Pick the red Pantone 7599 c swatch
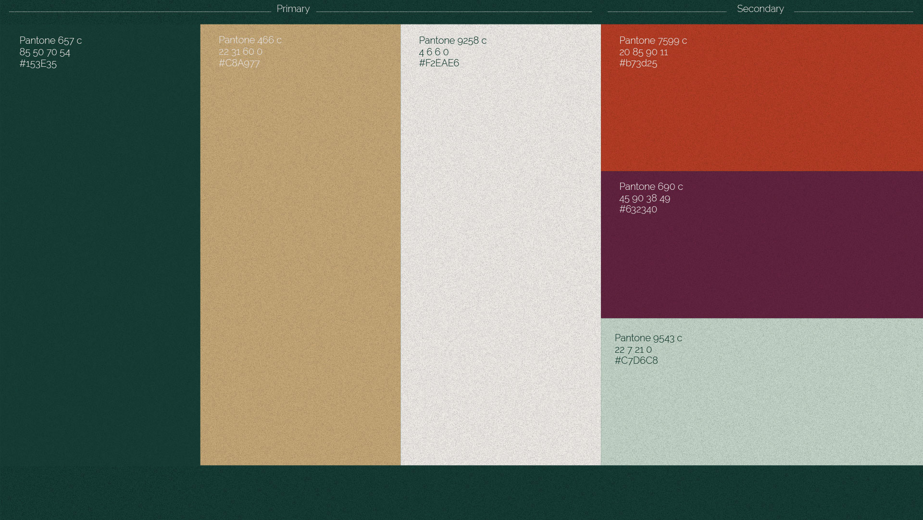Viewport: 923px width, 520px height. pos(762,98)
